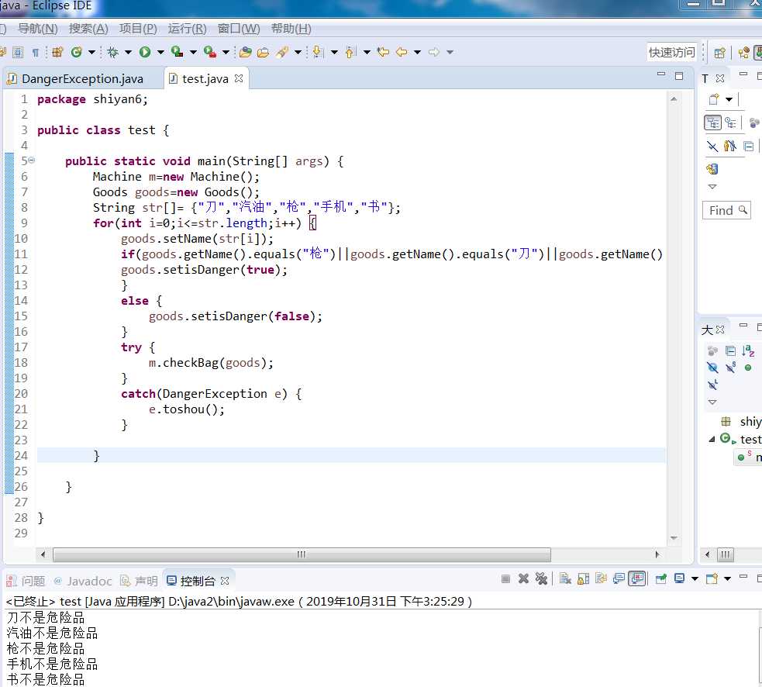Viewport: 762px width, 687px height.
Task: Click the synchronize changed tasks icon
Action: [712, 169]
